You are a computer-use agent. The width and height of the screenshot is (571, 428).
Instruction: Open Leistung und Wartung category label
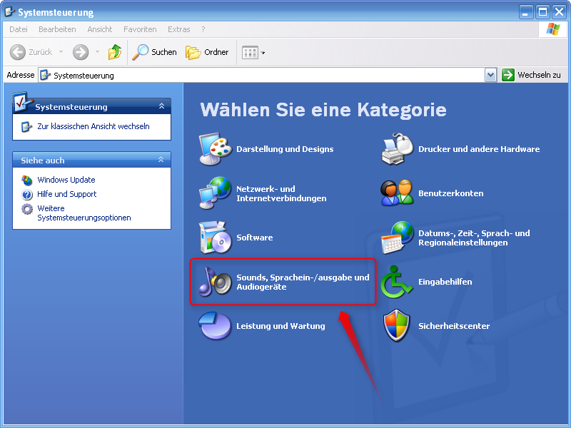click(281, 326)
